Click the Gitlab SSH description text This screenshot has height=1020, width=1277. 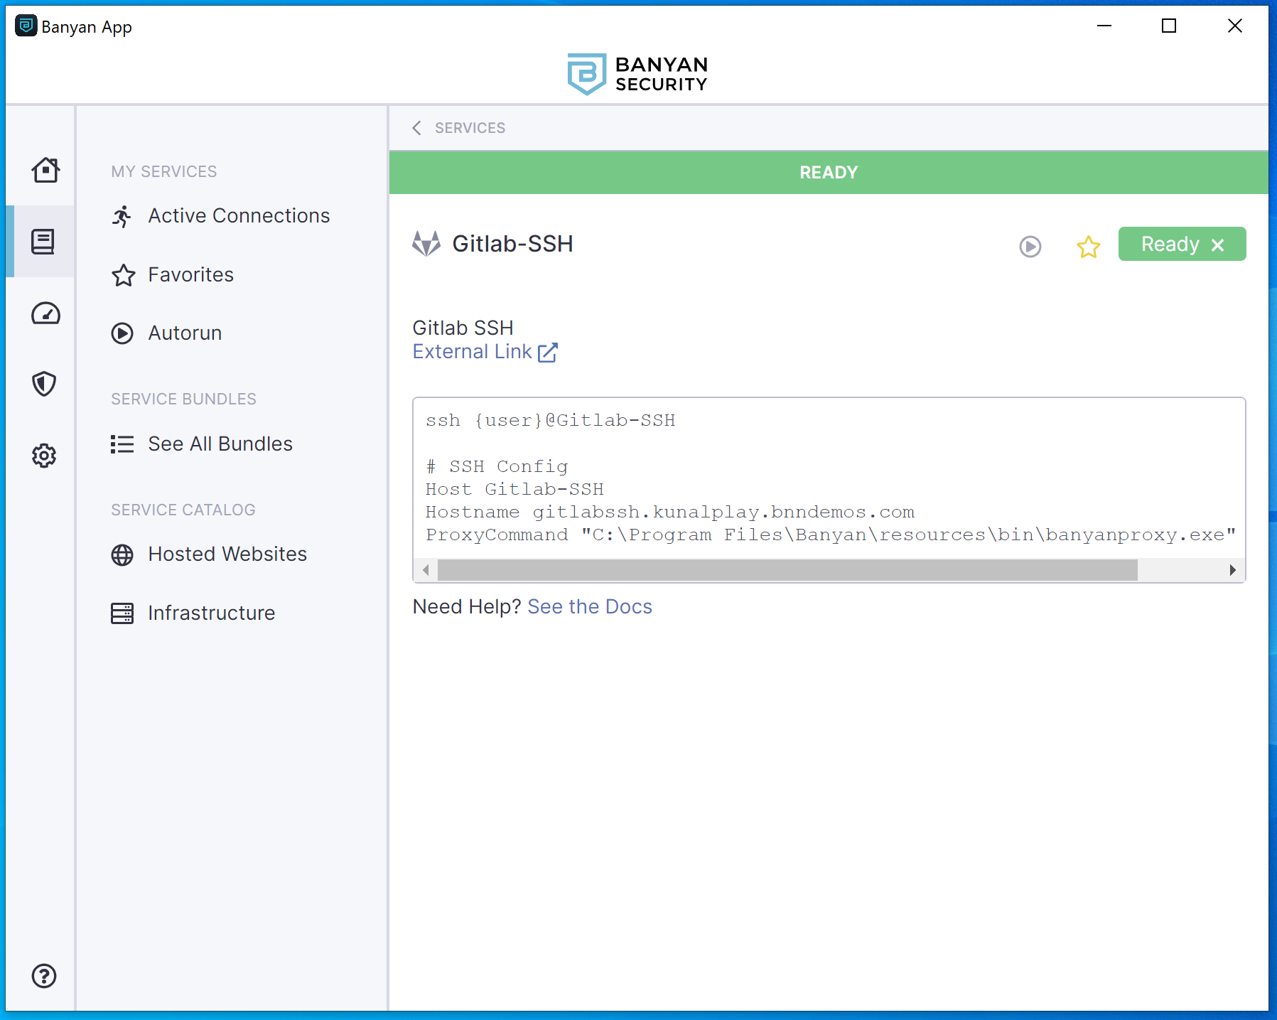[463, 328]
